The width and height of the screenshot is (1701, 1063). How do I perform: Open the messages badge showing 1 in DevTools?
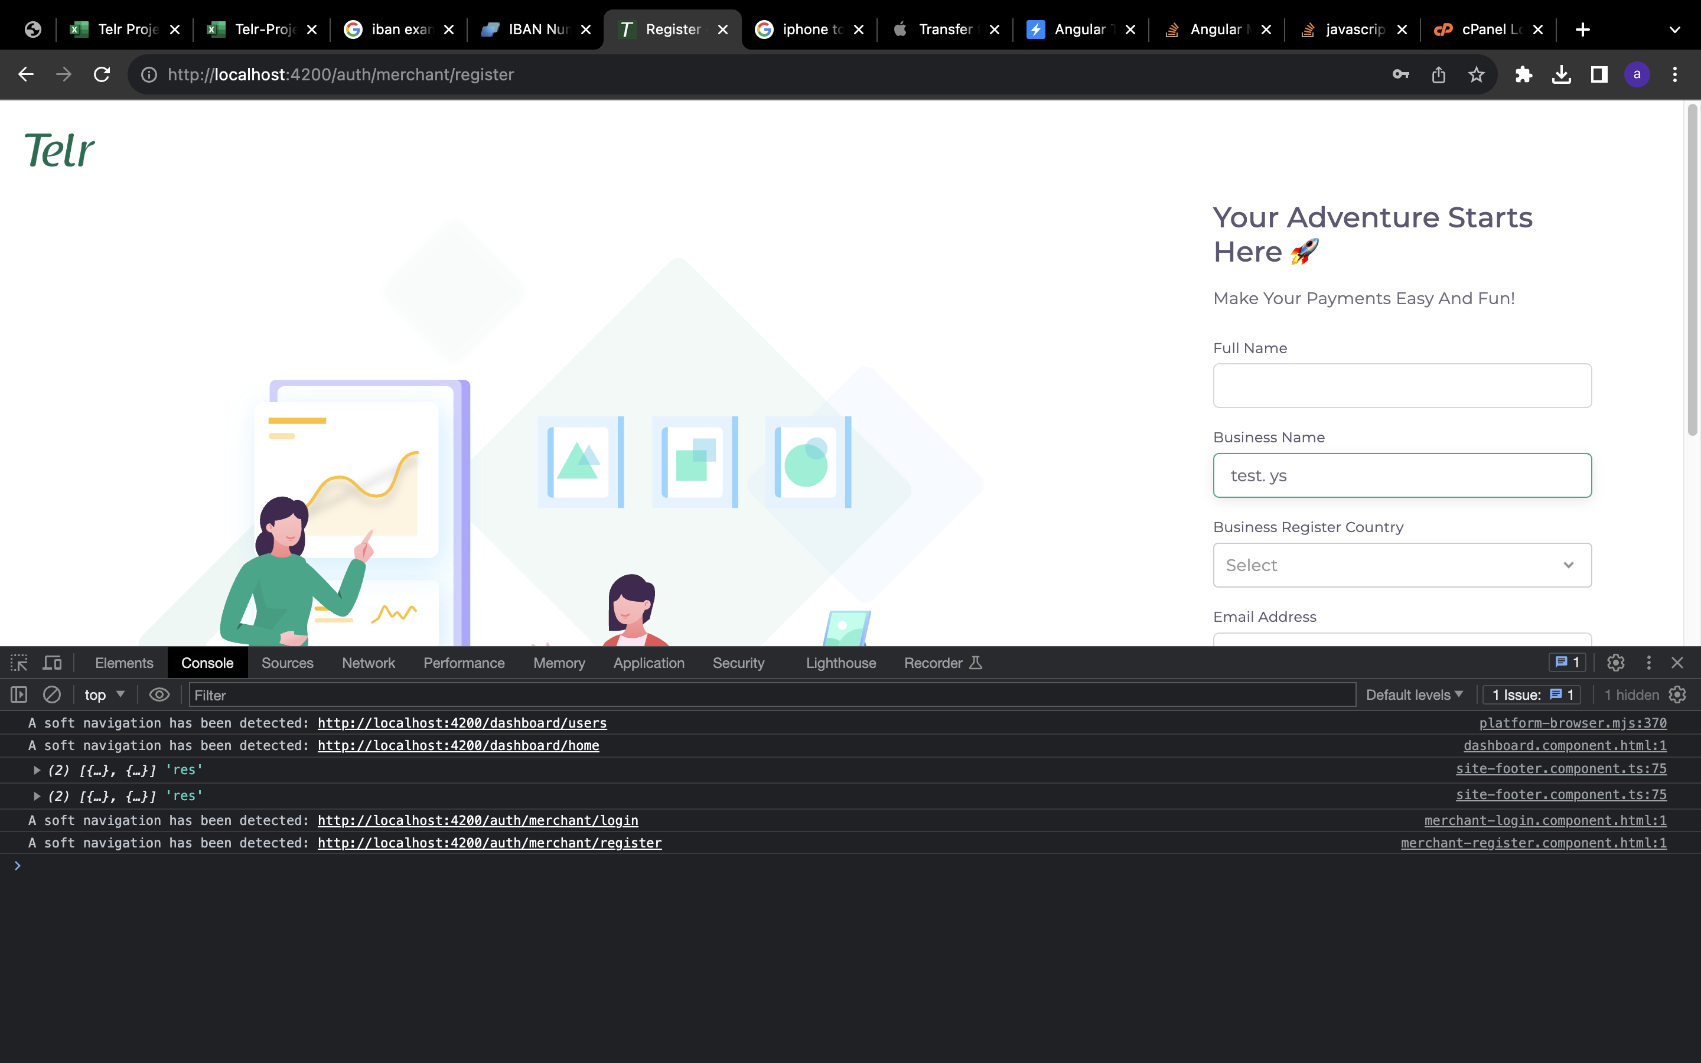(1567, 663)
